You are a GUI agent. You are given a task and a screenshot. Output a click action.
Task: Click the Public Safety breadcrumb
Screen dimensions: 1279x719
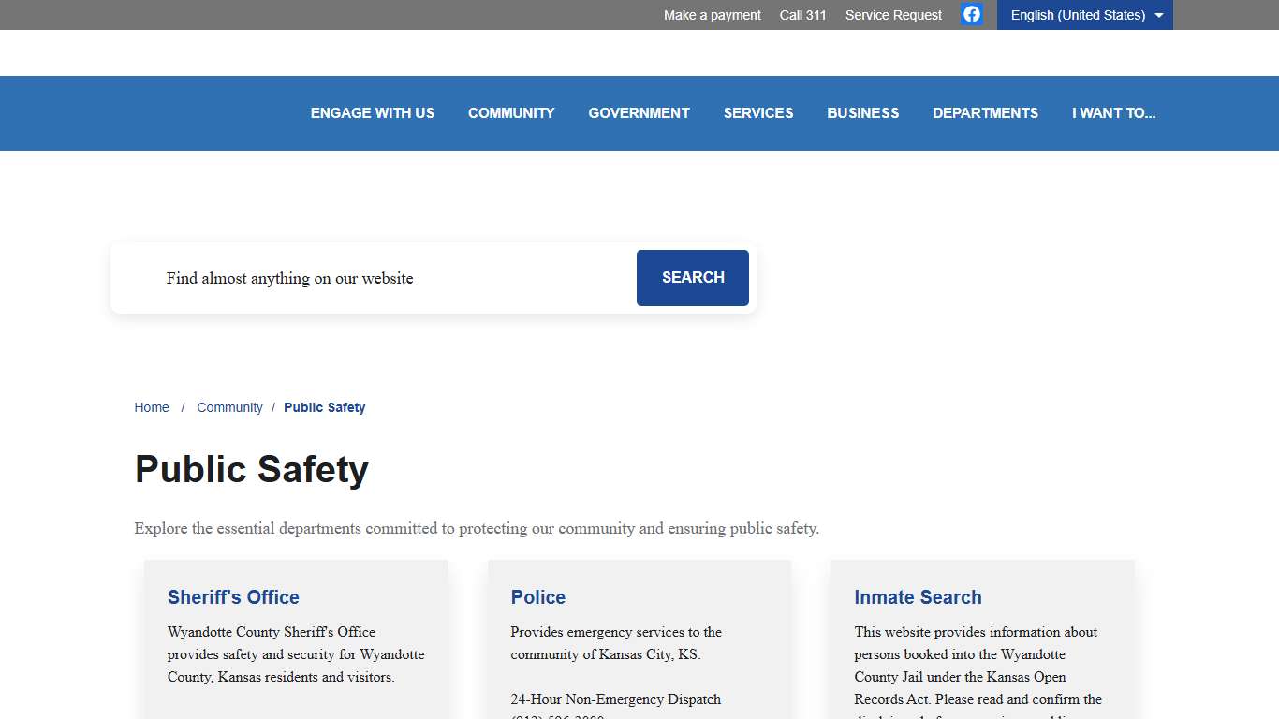pos(324,406)
